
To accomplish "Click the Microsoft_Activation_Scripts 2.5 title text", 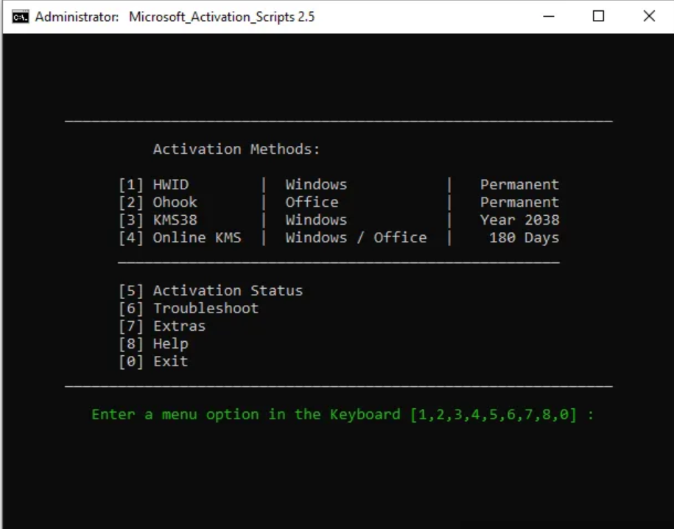I will point(221,16).
